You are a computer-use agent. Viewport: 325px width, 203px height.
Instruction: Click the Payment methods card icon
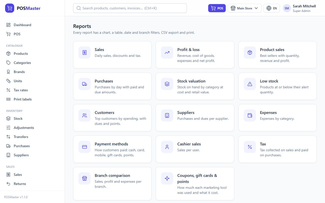85,147
